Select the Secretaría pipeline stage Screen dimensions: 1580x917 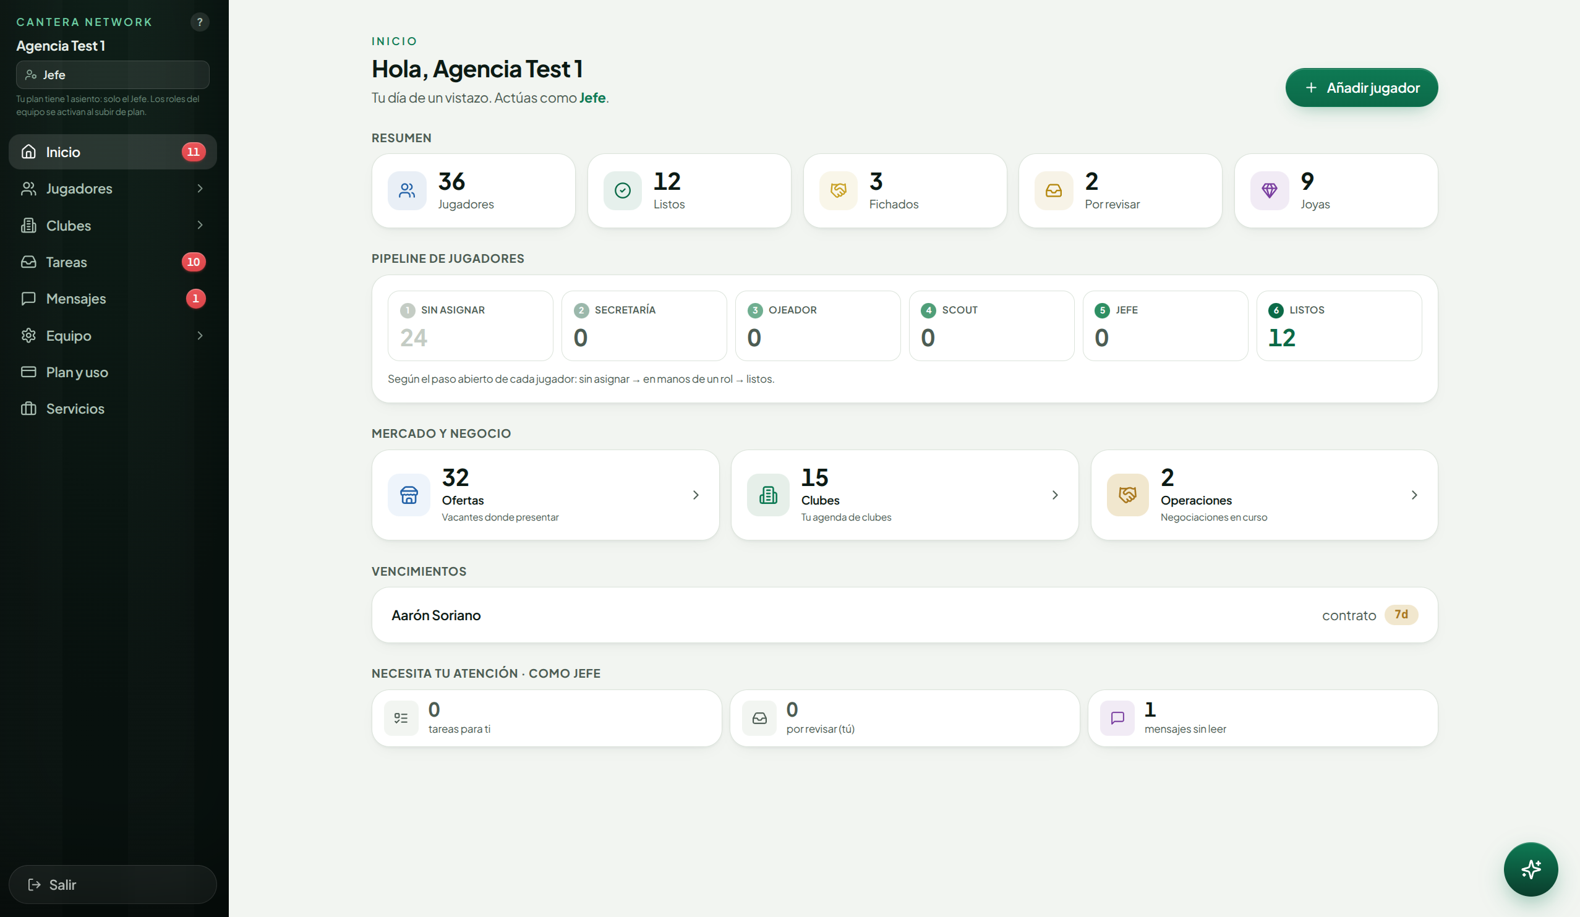(x=644, y=326)
